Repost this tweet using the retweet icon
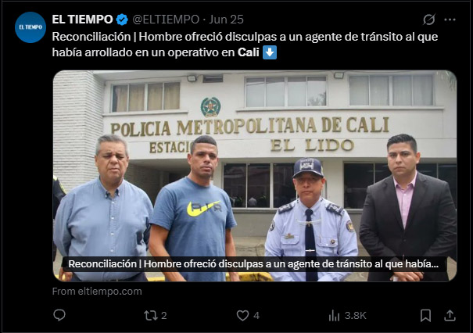 tap(150, 316)
